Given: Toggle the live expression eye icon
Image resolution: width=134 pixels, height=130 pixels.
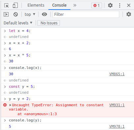Looking at the screenshot, I should pos(44,14).
